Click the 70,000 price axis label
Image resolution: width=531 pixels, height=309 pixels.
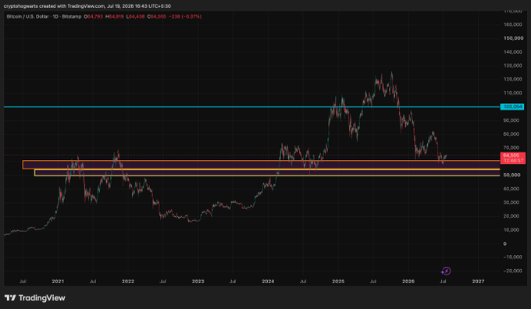[511, 147]
